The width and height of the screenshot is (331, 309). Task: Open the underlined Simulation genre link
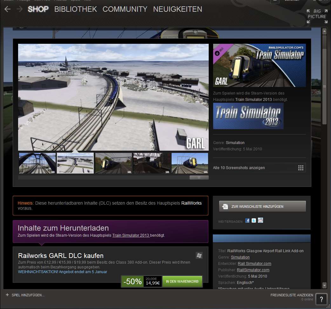pos(240,257)
